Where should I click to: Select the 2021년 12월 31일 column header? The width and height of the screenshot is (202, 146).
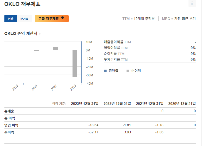(x=150, y=103)
